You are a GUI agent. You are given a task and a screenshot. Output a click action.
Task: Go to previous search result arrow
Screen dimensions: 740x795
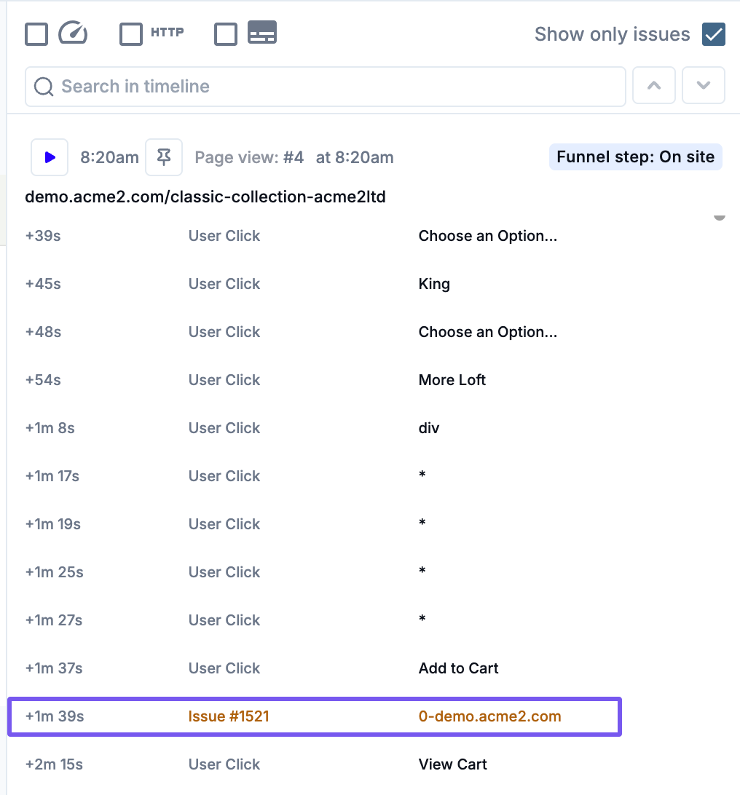pos(654,86)
